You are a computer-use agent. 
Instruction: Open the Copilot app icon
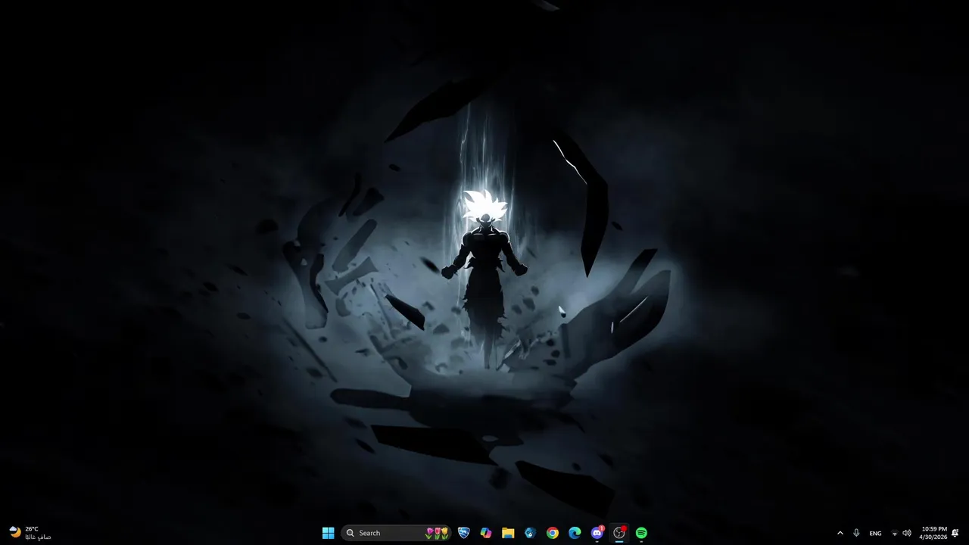pos(486,533)
